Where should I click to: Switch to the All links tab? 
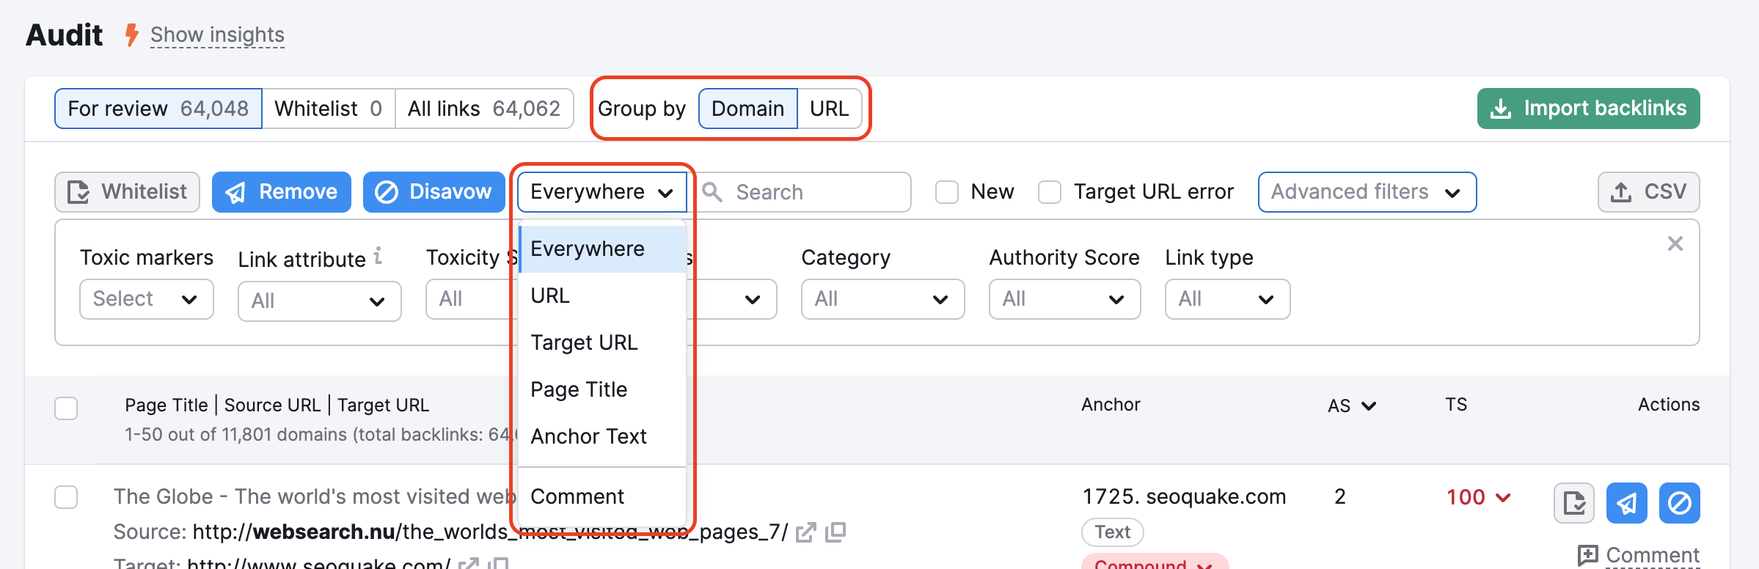click(483, 109)
